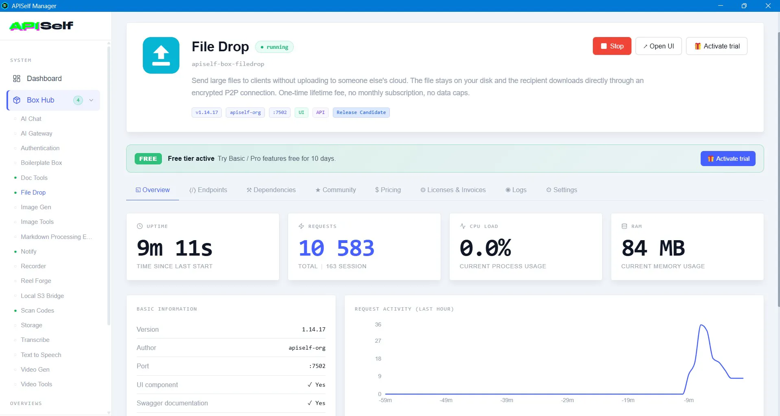Click the Dashboard grid icon
780x416 pixels.
coord(17,79)
